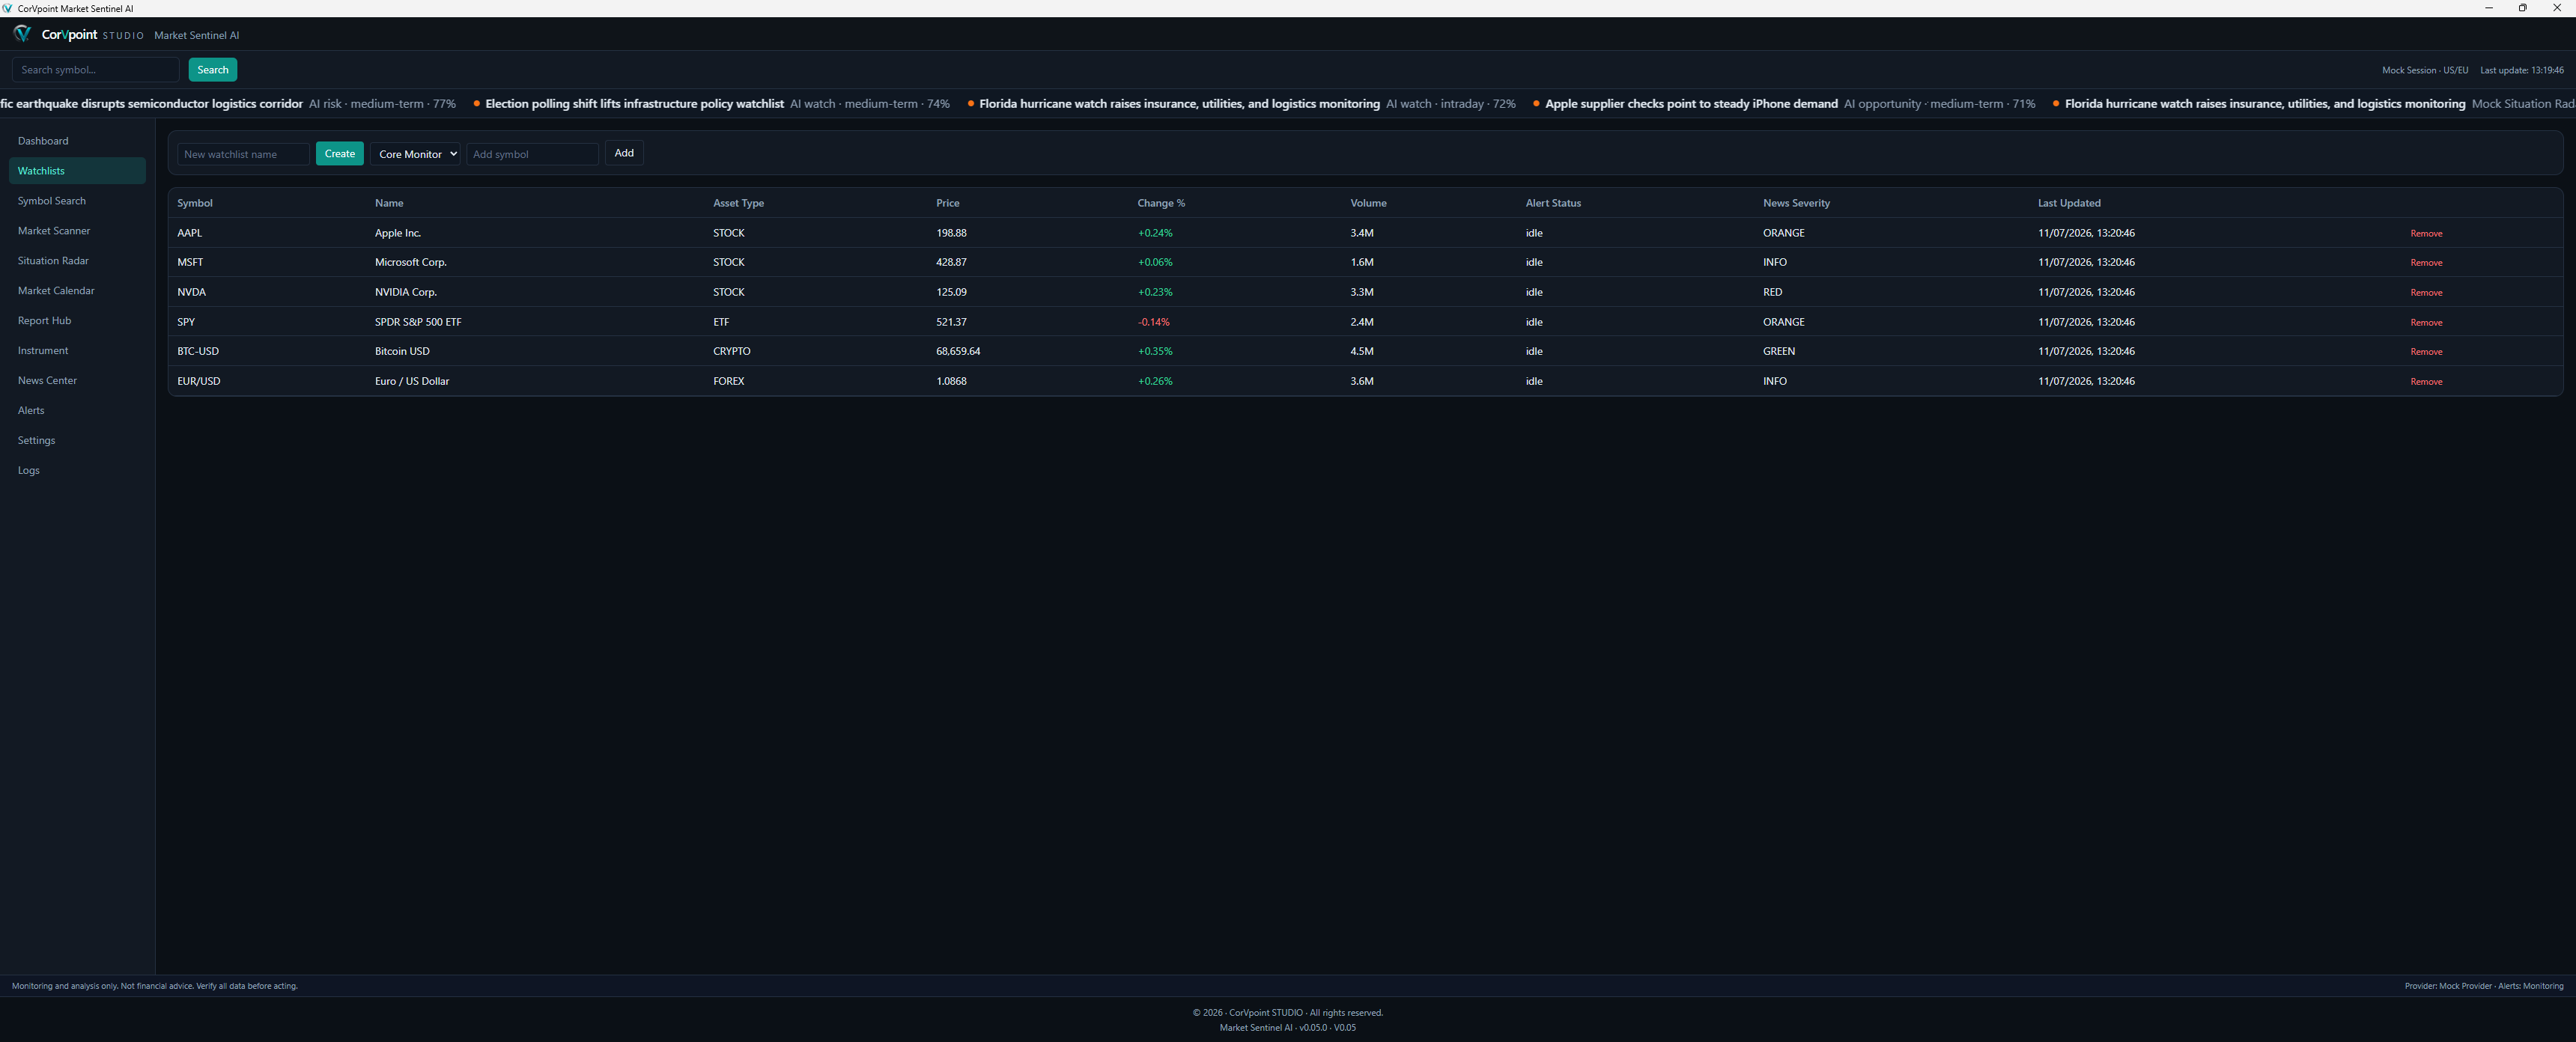View the Logs page

point(77,471)
